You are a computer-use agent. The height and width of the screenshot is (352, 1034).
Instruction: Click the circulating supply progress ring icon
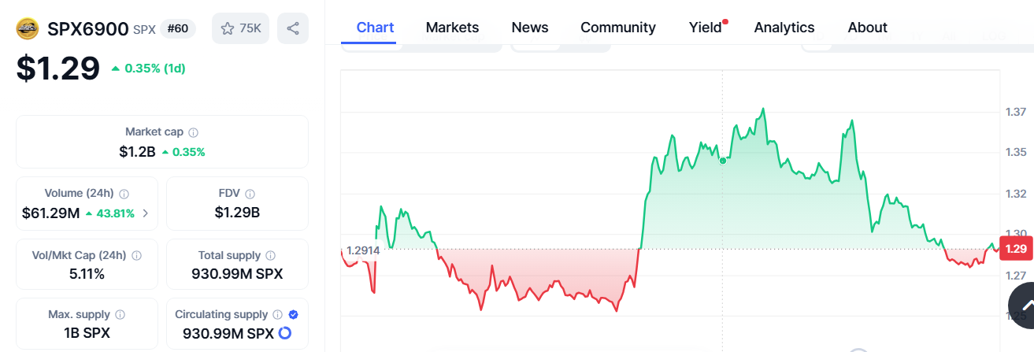(285, 333)
